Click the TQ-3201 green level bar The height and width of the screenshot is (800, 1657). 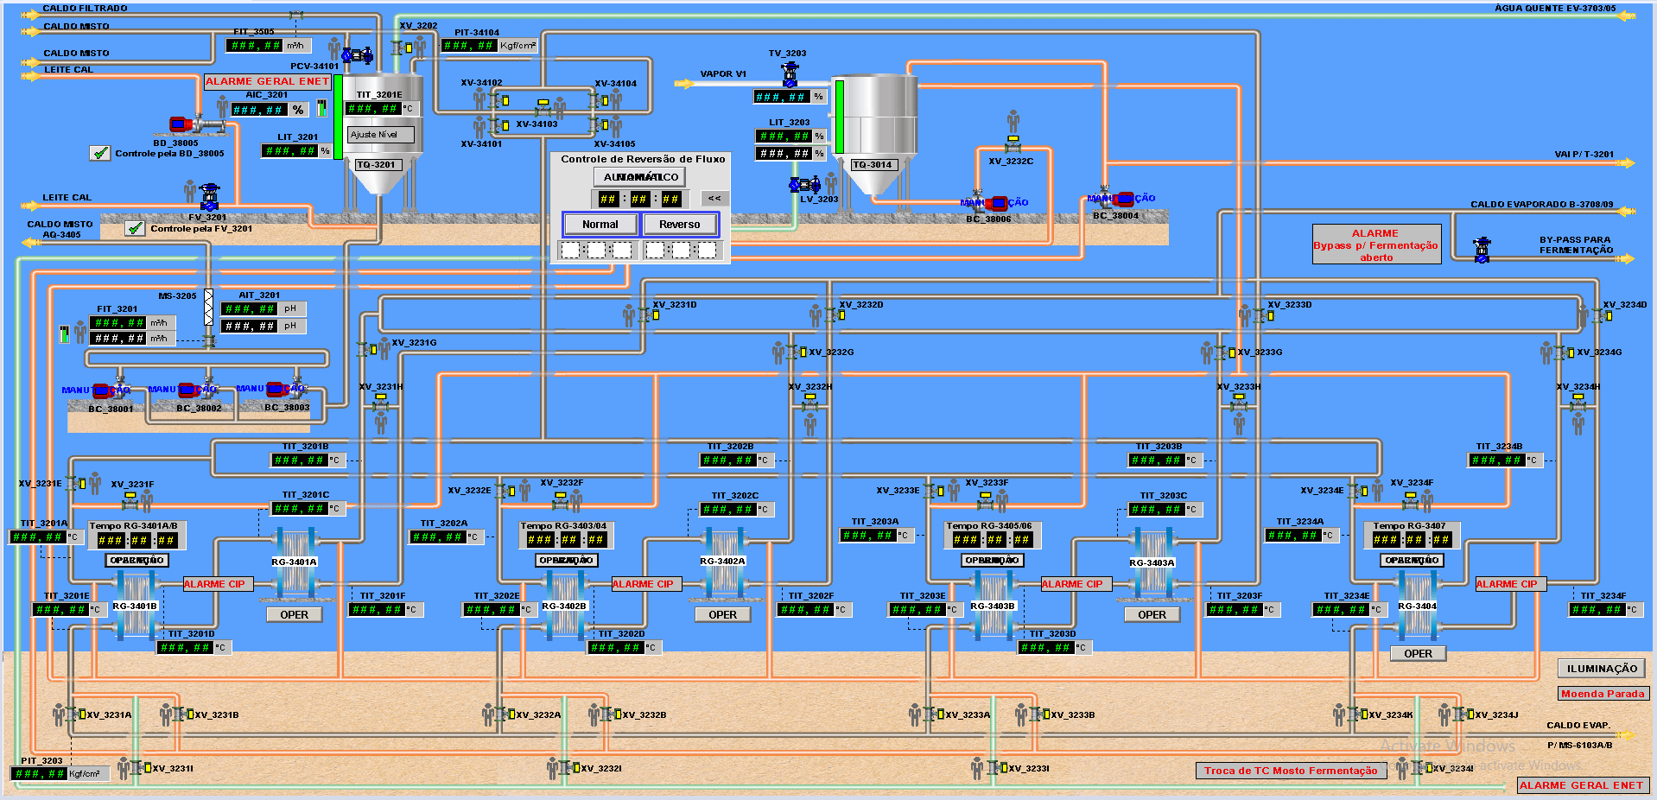[338, 117]
